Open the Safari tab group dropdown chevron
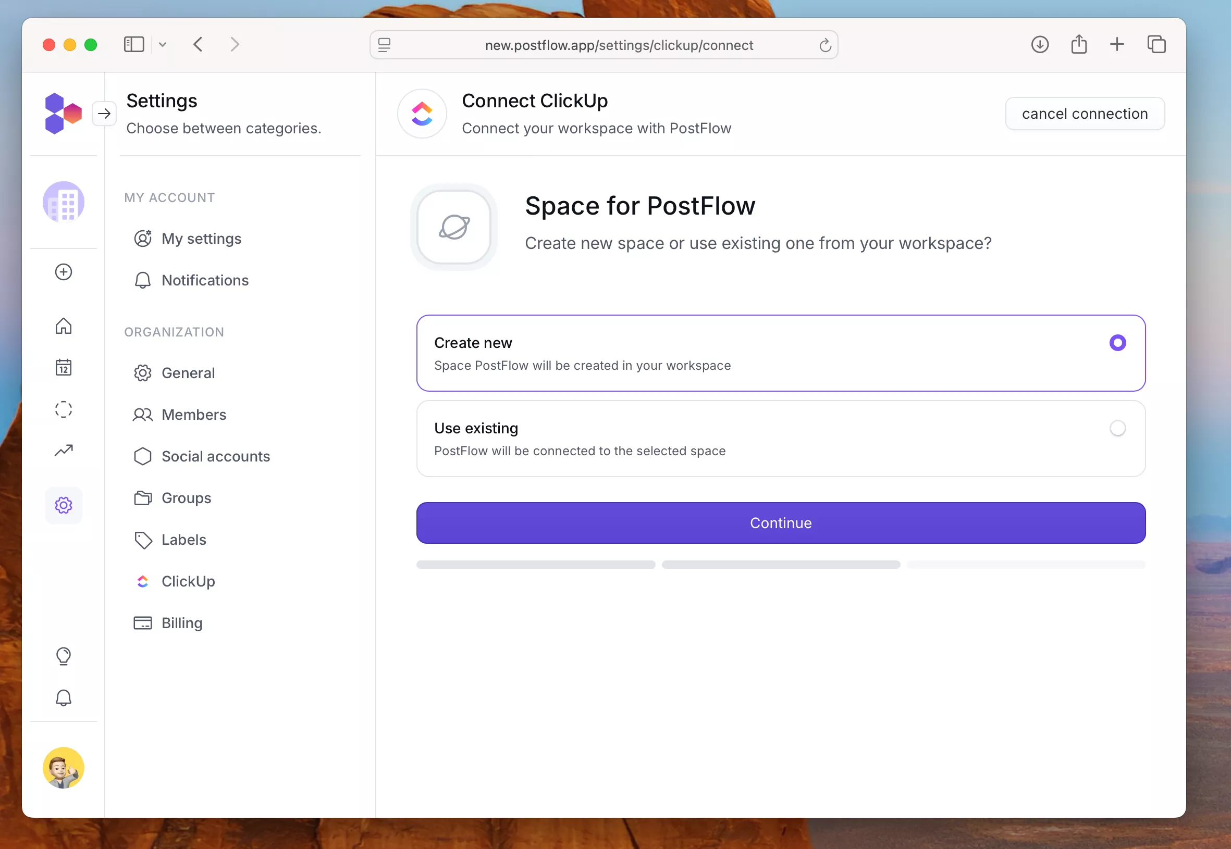Screen dimensions: 1231x849 point(163,45)
